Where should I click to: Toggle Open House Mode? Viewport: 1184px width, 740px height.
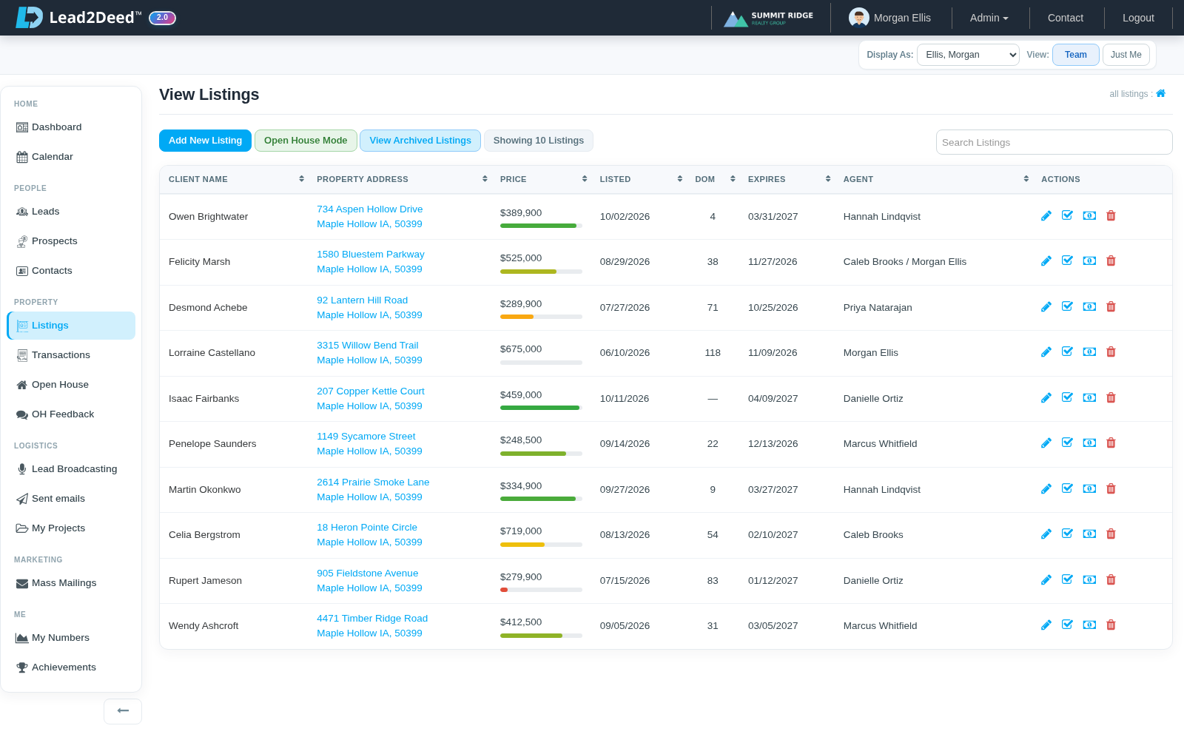click(306, 141)
